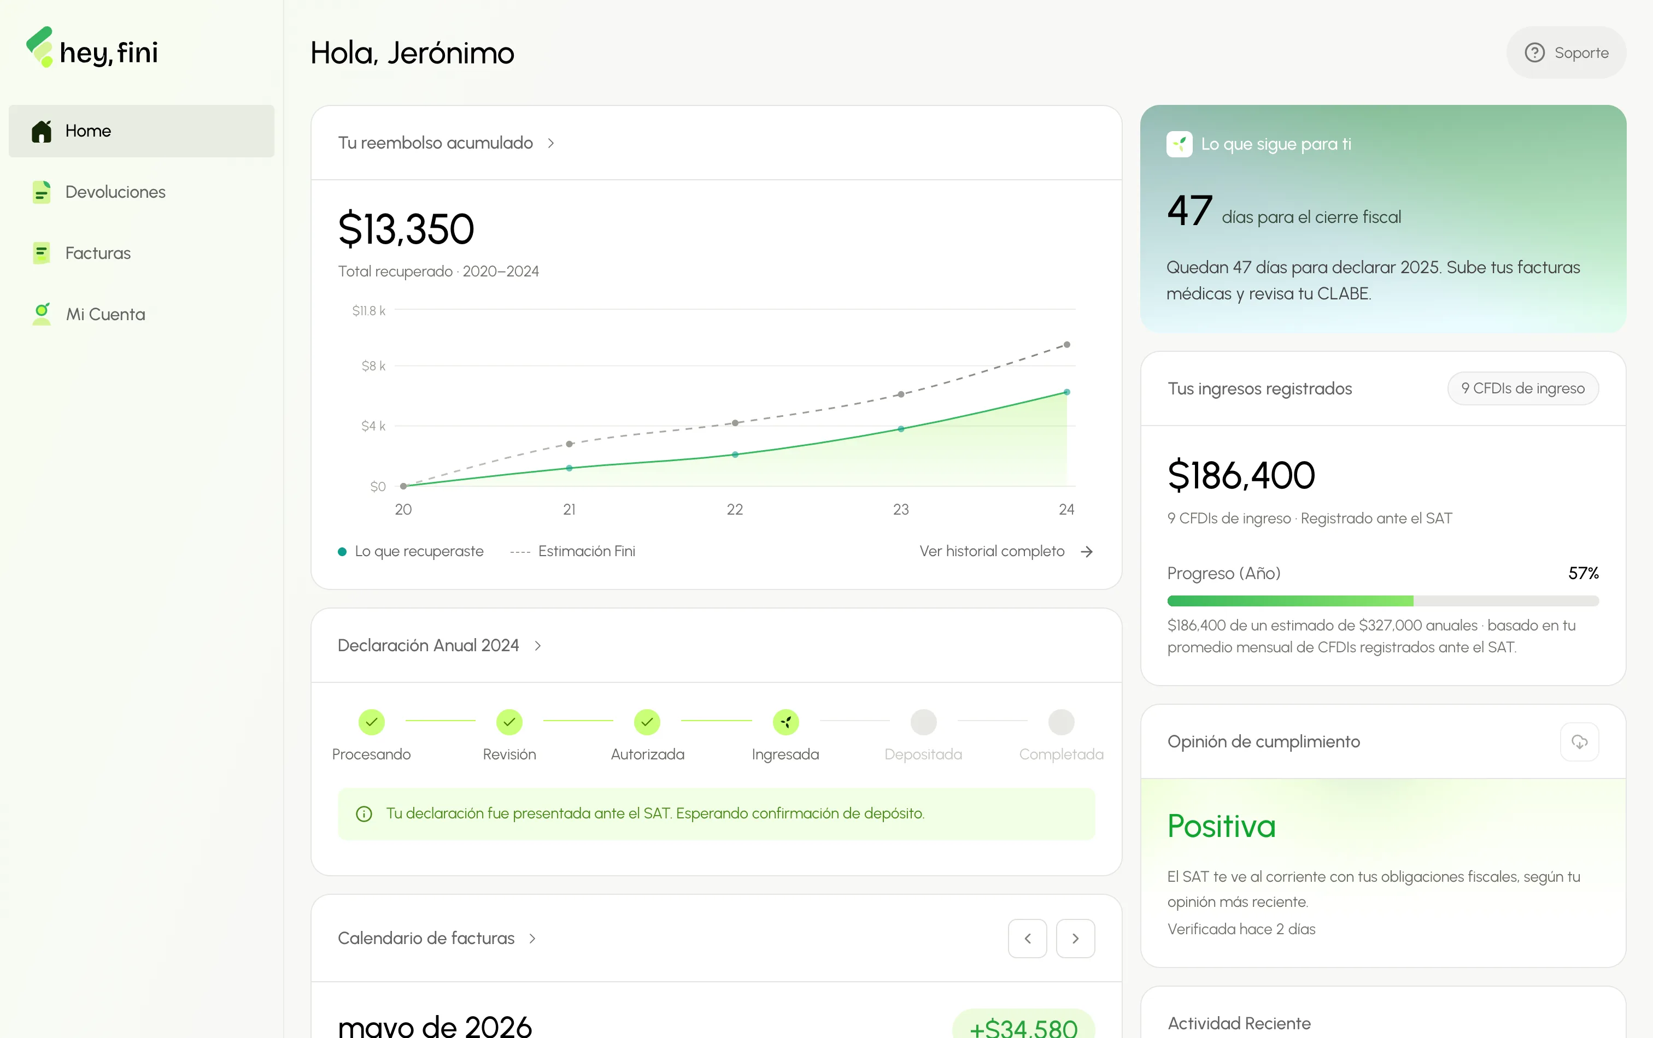Click the Depositada pending step circle
Screen dimensions: 1653x1038
click(x=923, y=722)
